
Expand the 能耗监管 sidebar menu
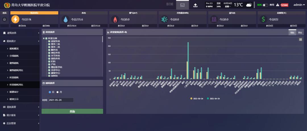tap(19, 107)
